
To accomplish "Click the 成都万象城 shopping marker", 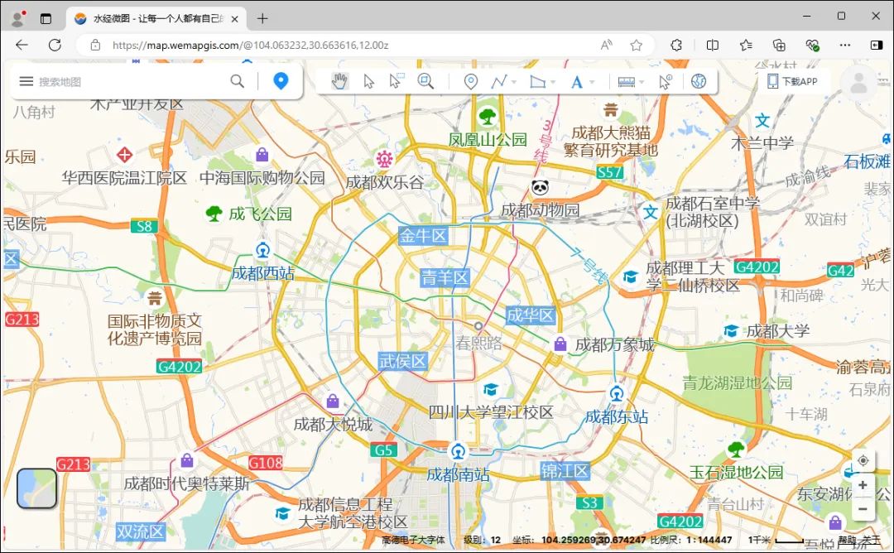I will (x=560, y=344).
